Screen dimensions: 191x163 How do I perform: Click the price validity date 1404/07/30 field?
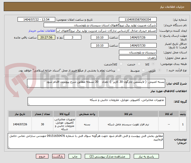pyautogui.click(x=138, y=46)
